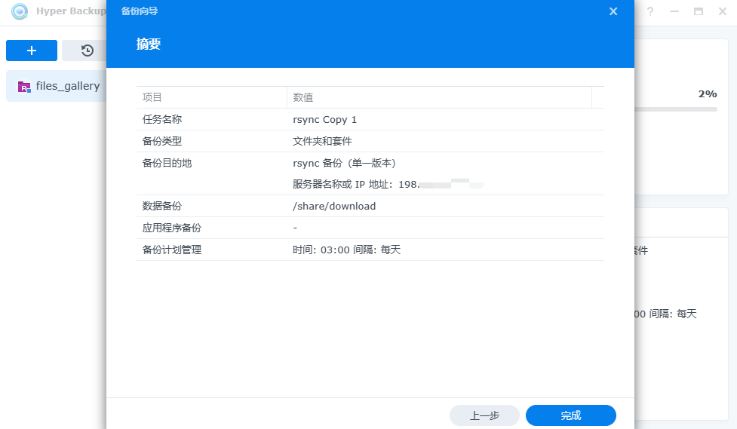Click the 2% backup progress bar
The image size is (737, 429).
click(675, 109)
